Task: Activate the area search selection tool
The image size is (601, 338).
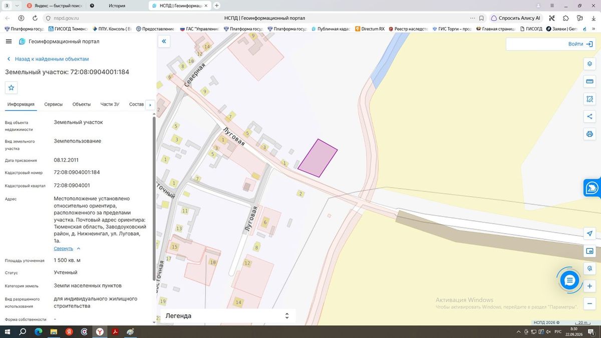Action: click(589, 99)
